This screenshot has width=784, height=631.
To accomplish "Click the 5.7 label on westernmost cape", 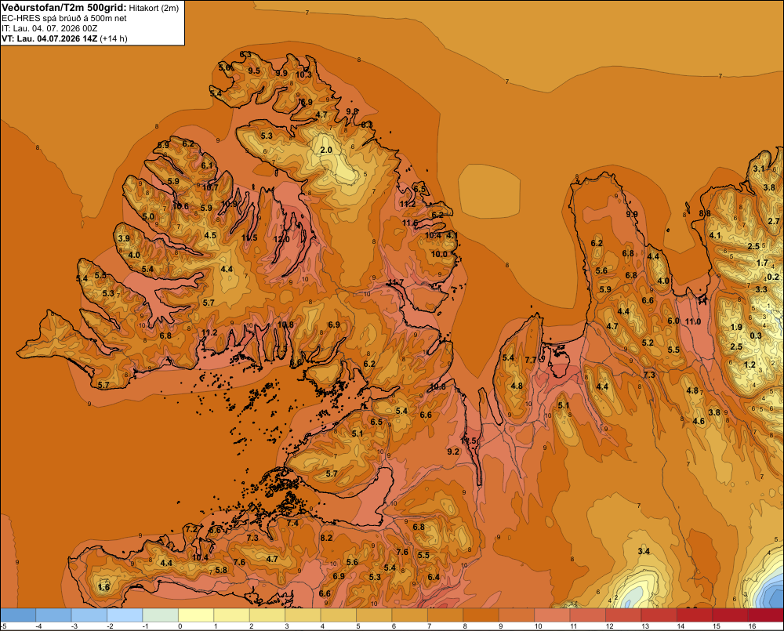I will [x=103, y=385].
